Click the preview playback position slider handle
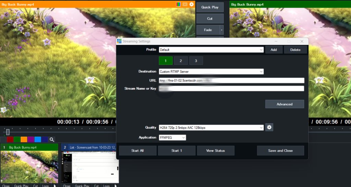This screenshot has height=187, width=351. click(x=8, y=132)
